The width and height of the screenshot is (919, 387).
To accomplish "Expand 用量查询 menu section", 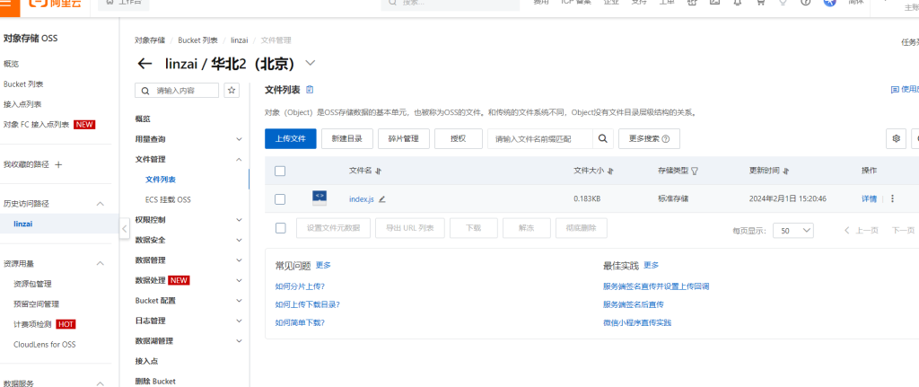I will click(x=239, y=139).
